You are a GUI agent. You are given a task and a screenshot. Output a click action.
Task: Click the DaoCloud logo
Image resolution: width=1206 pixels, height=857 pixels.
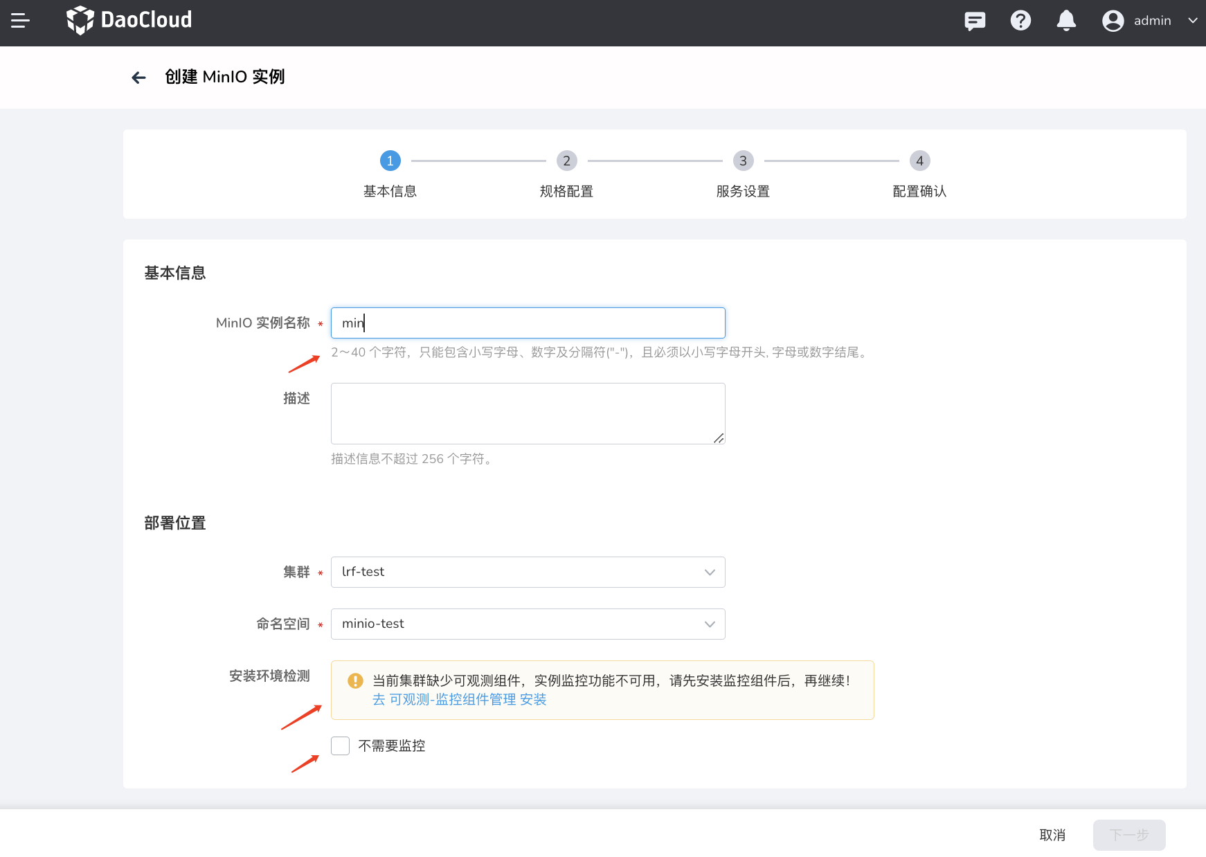129,20
